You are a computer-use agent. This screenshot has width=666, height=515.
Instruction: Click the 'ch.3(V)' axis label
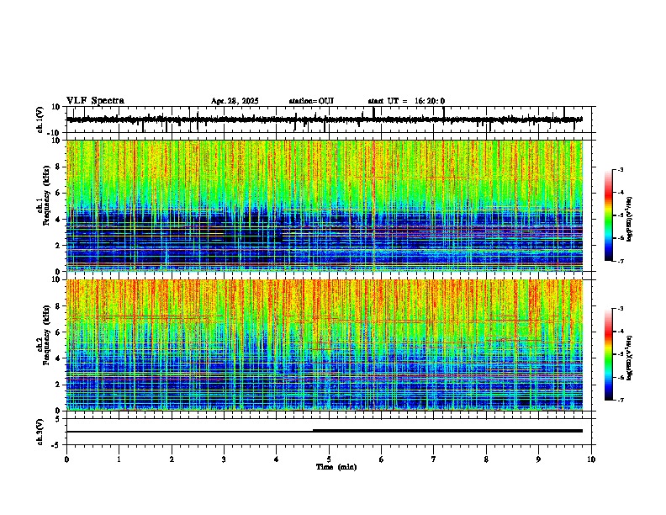click(40, 432)
